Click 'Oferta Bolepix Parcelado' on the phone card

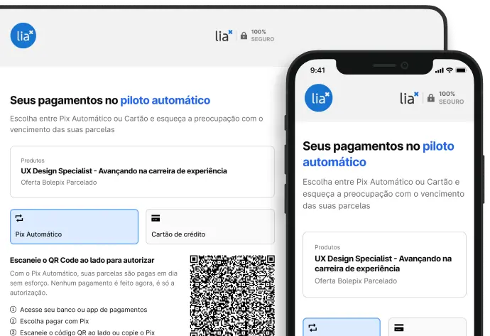pyautogui.click(x=356, y=281)
